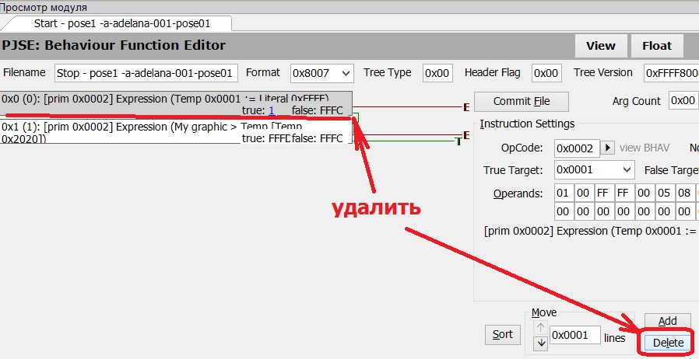Click the Move down arrow button
The width and height of the screenshot is (699, 359).
pyautogui.click(x=539, y=343)
